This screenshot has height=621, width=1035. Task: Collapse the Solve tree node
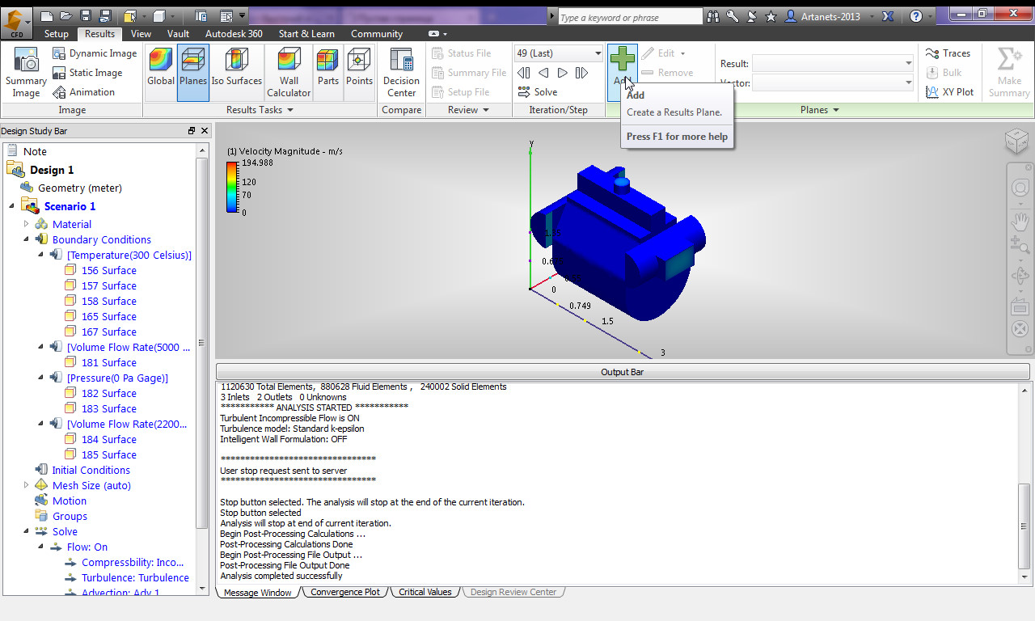[x=26, y=531]
